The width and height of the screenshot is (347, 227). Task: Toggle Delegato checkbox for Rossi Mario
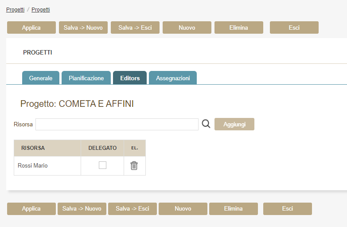pyautogui.click(x=102, y=165)
